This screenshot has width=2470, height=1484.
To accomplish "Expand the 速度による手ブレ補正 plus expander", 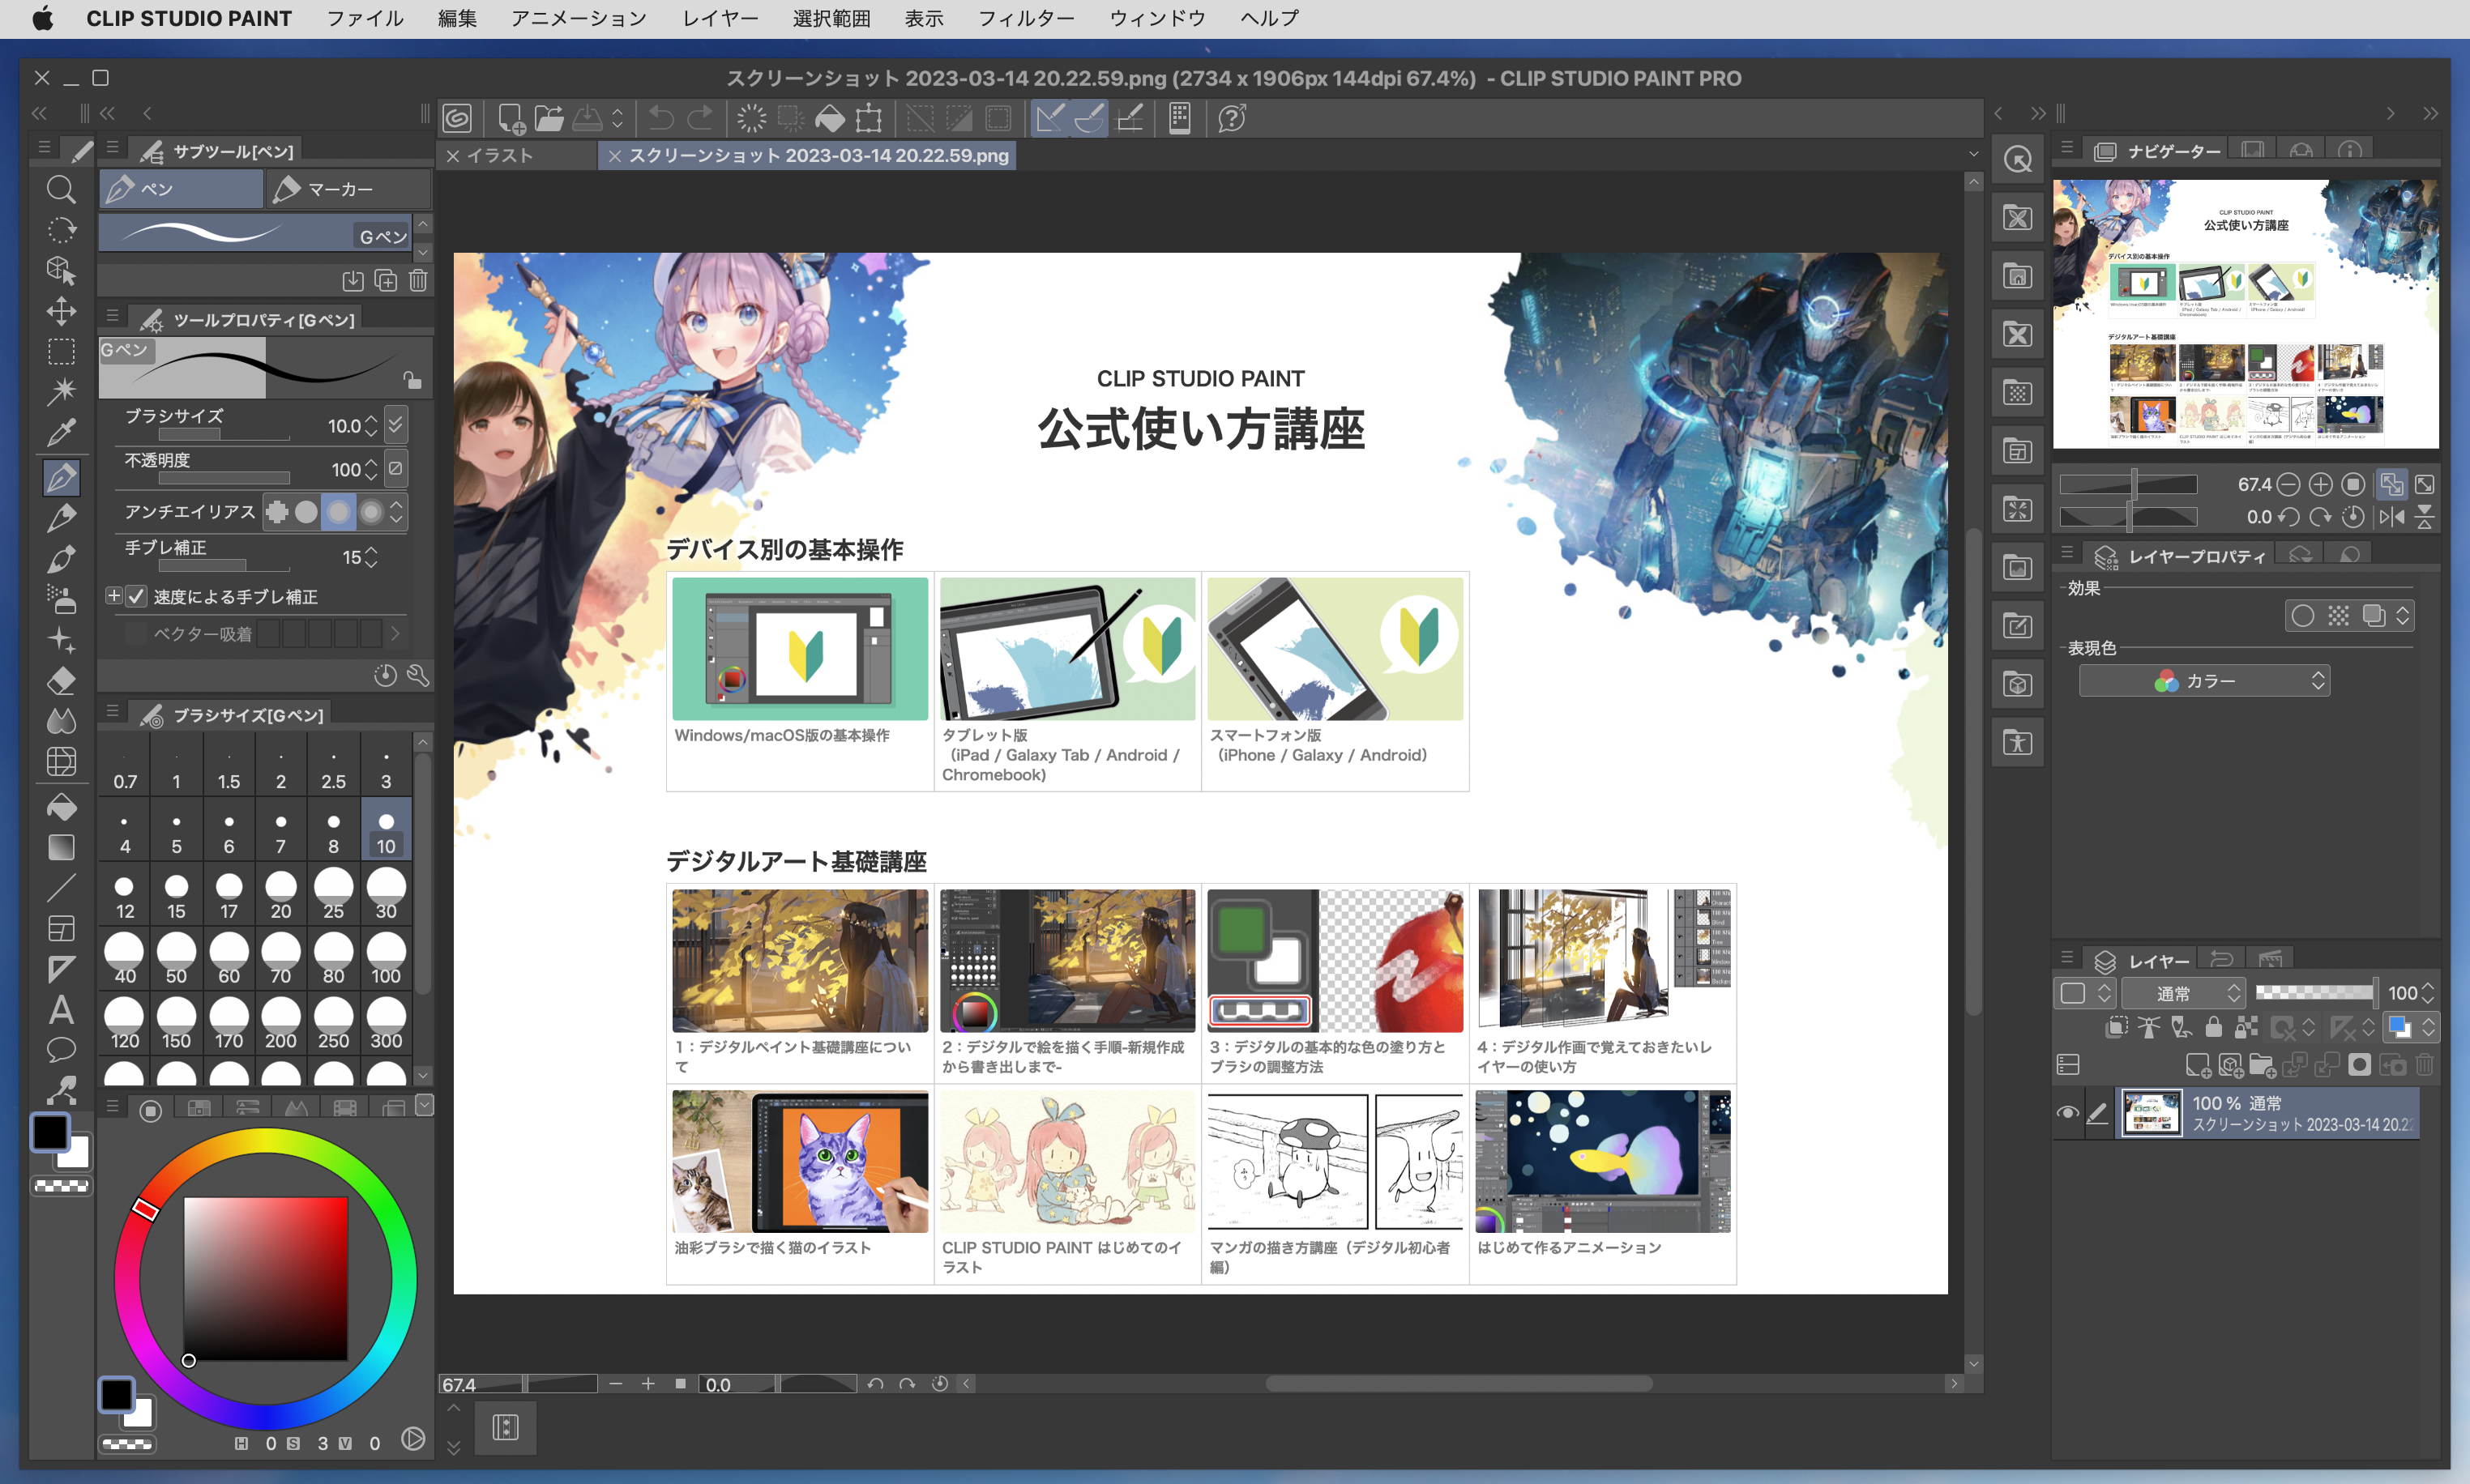I will tap(114, 596).
